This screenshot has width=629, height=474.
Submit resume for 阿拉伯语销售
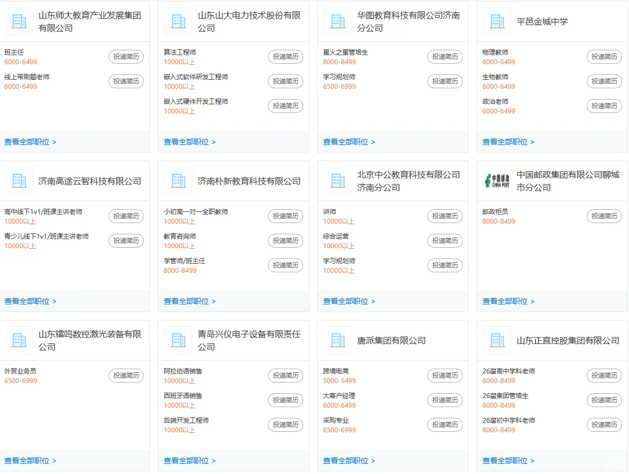point(286,375)
